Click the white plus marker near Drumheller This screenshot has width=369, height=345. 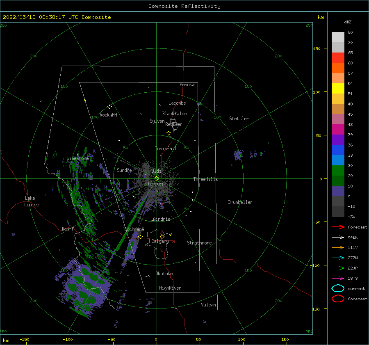[x=232, y=165]
